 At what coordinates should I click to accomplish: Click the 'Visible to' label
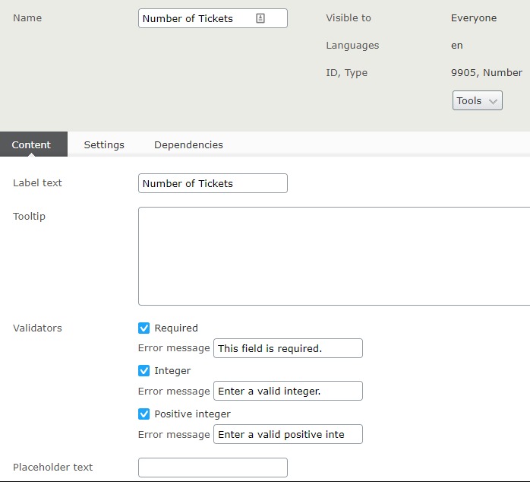(349, 17)
